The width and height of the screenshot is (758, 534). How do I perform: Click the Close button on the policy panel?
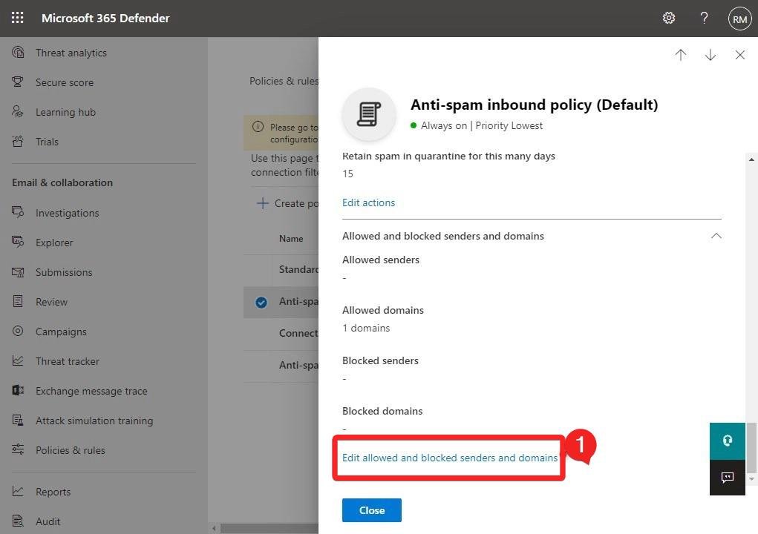pyautogui.click(x=371, y=510)
